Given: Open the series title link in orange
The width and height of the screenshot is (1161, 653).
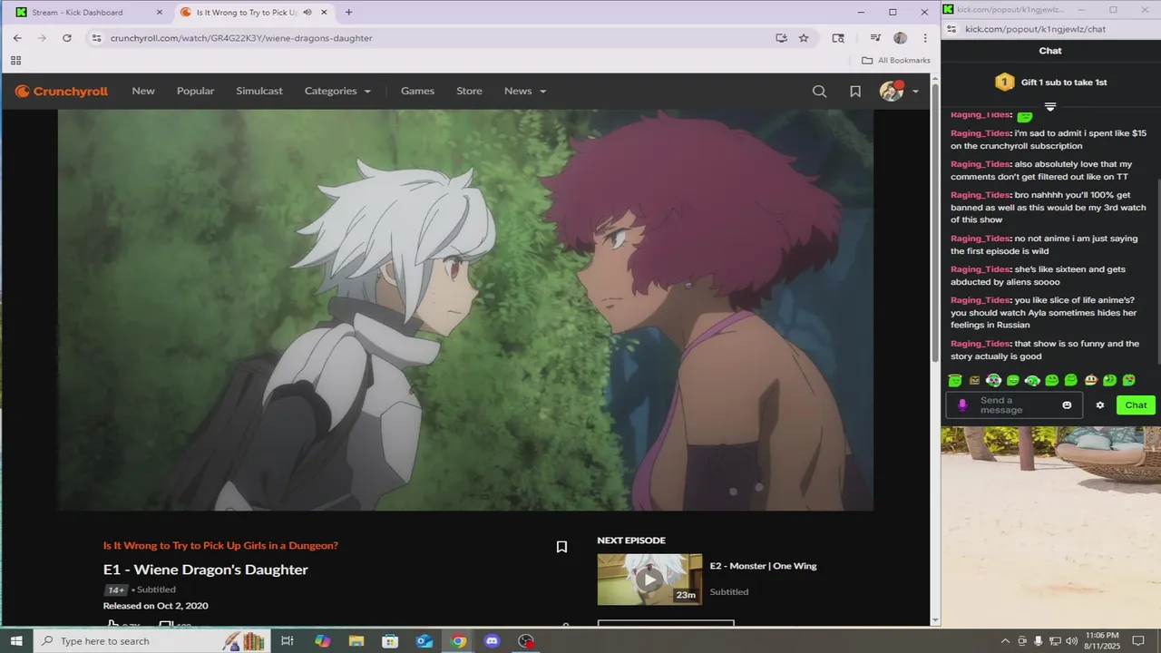Looking at the screenshot, I should (220, 546).
